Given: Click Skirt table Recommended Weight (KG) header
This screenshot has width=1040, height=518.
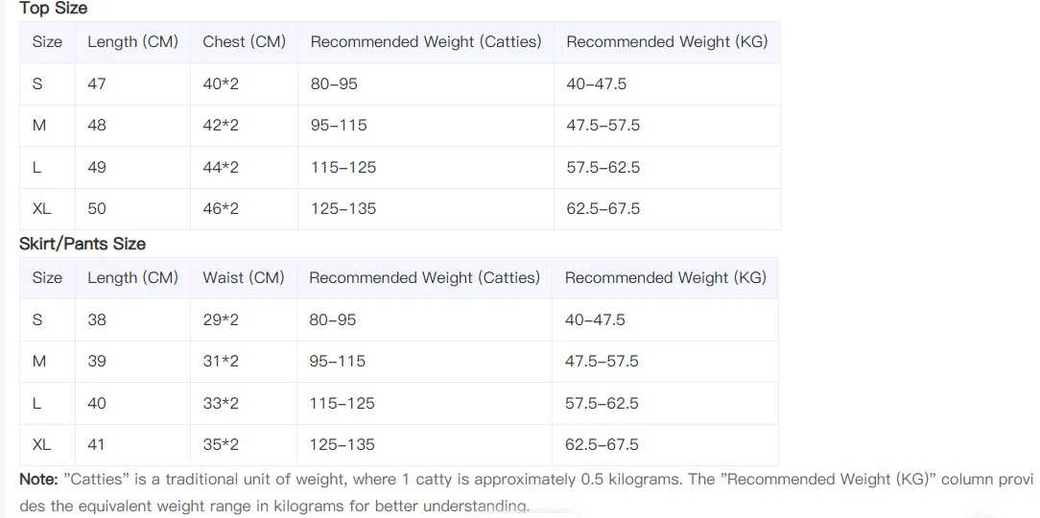Looking at the screenshot, I should pos(665,278).
